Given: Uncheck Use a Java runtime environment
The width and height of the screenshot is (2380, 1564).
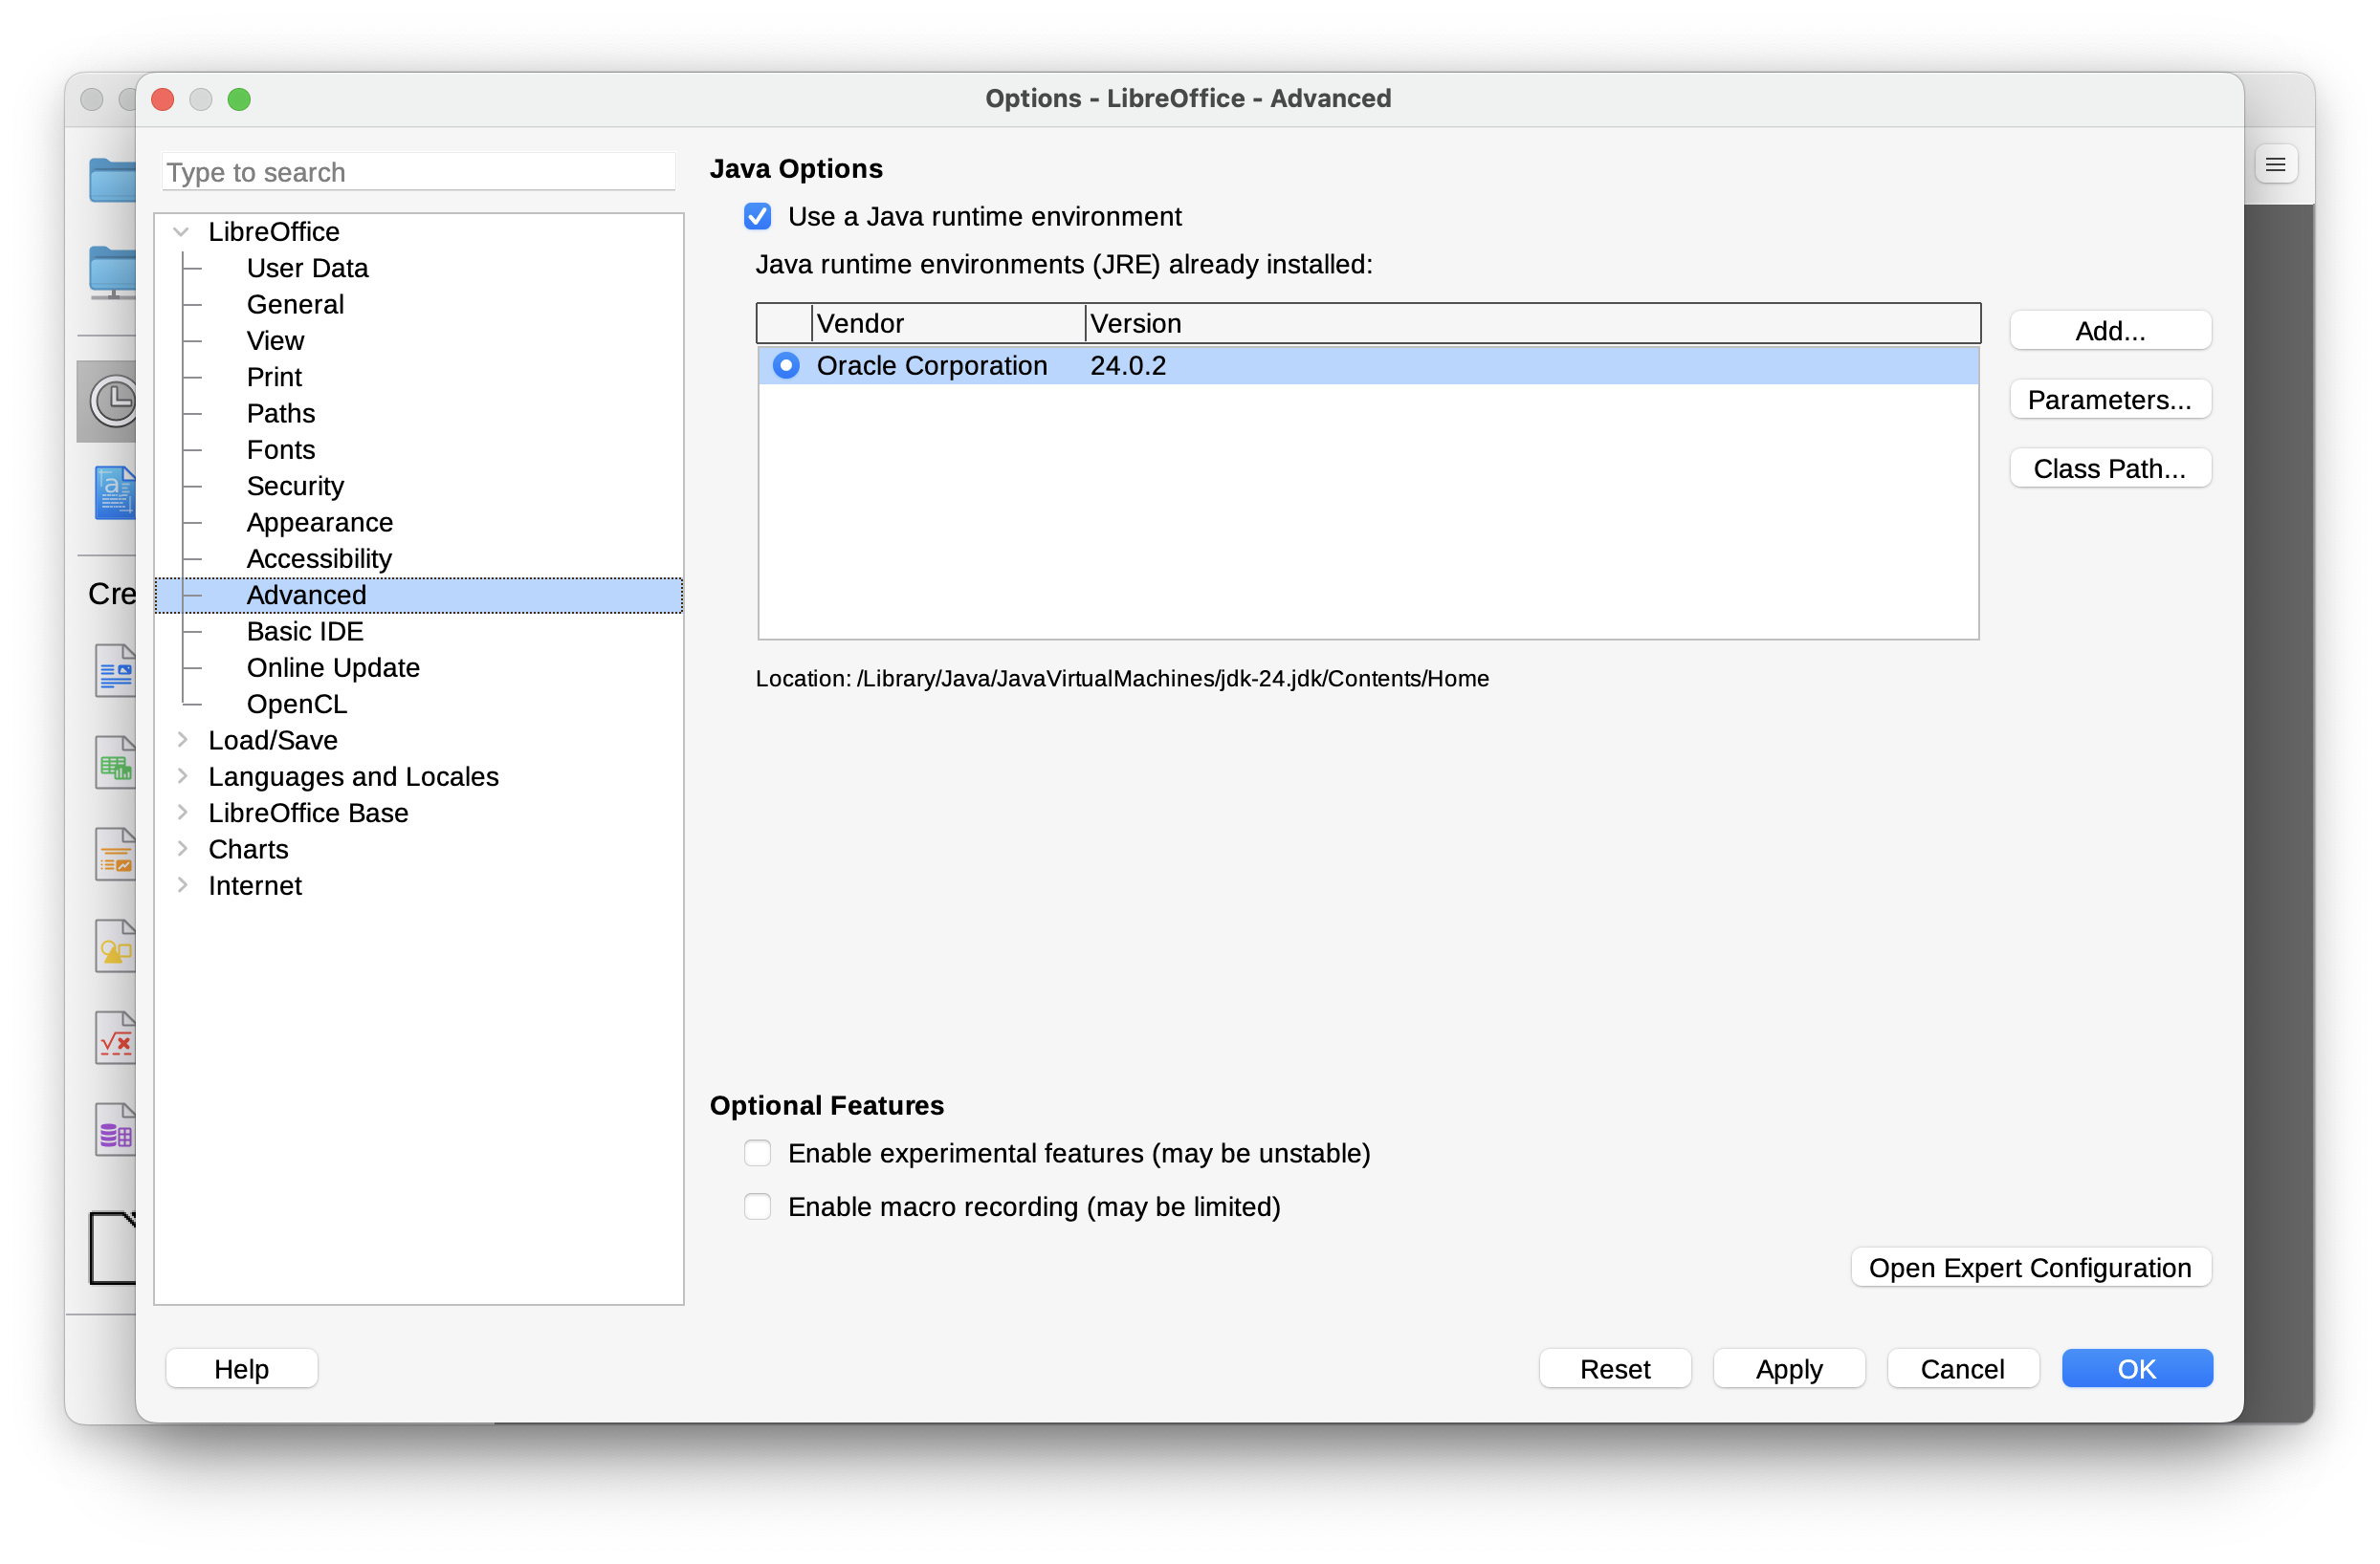Looking at the screenshot, I should click(757, 217).
